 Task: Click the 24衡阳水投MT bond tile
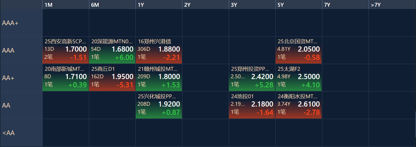point(298,105)
